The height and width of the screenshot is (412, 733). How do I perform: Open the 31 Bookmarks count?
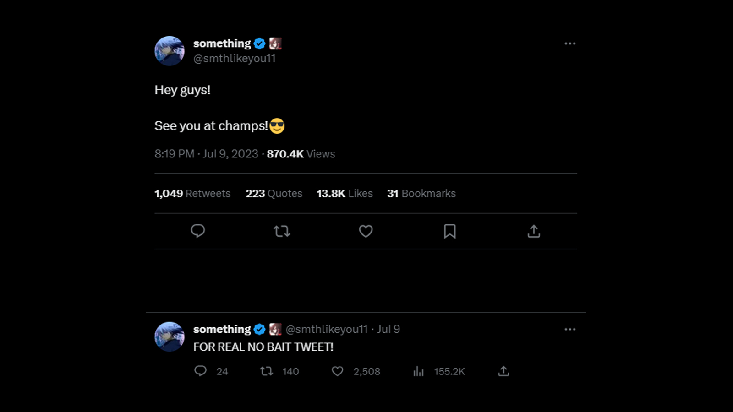pos(421,194)
